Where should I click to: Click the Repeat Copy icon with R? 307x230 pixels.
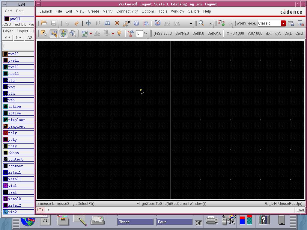[127, 23]
